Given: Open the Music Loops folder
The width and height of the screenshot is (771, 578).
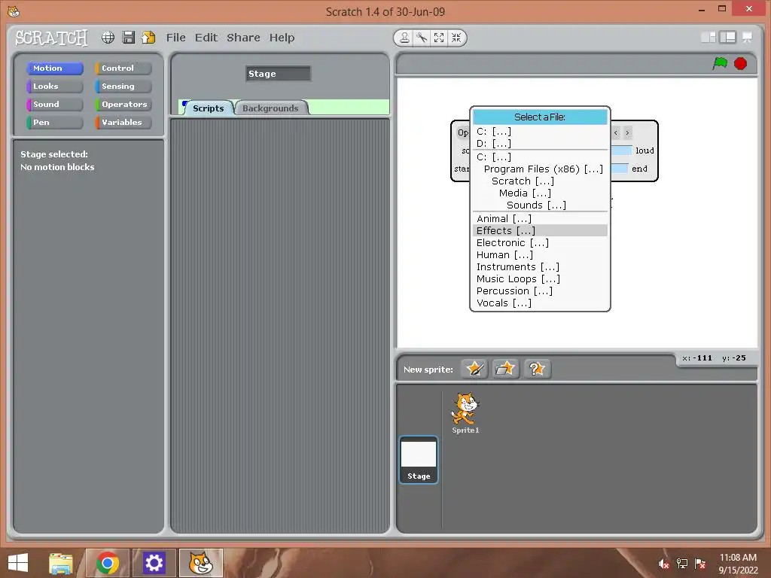Looking at the screenshot, I should 540,278.
